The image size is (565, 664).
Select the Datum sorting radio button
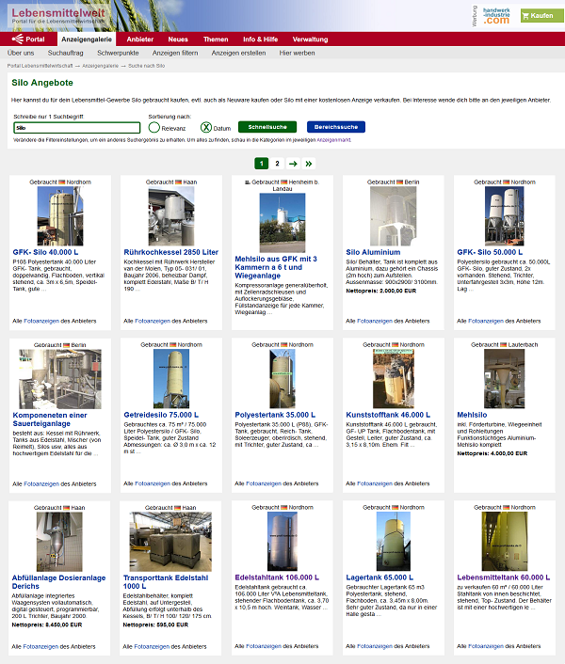pyautogui.click(x=206, y=127)
